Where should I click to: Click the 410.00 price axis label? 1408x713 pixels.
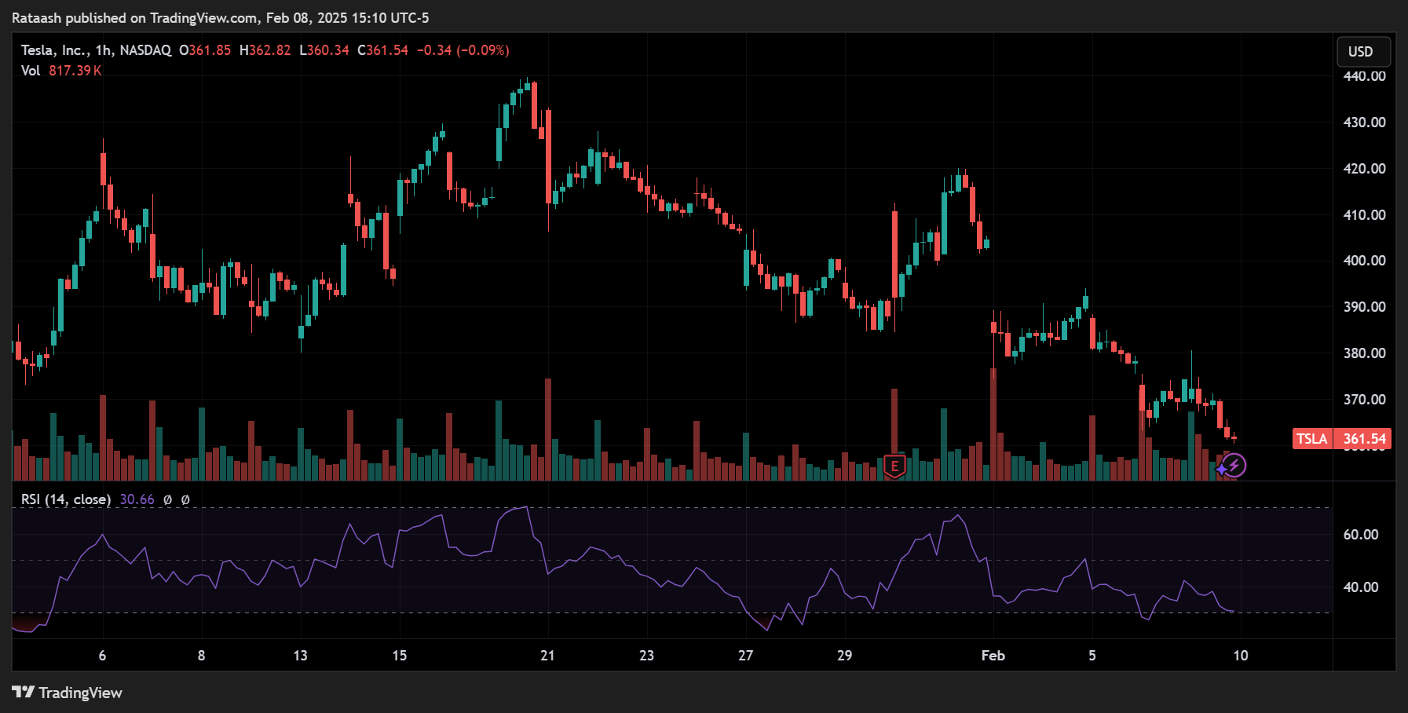click(x=1364, y=215)
